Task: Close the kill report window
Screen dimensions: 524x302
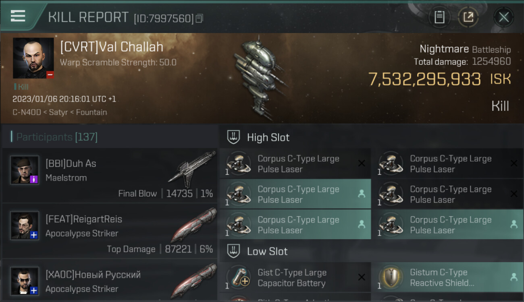Action: click(503, 17)
